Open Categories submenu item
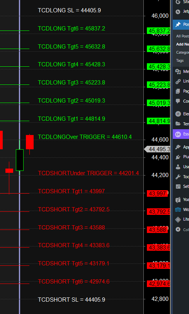189x314 pixels. (182, 52)
